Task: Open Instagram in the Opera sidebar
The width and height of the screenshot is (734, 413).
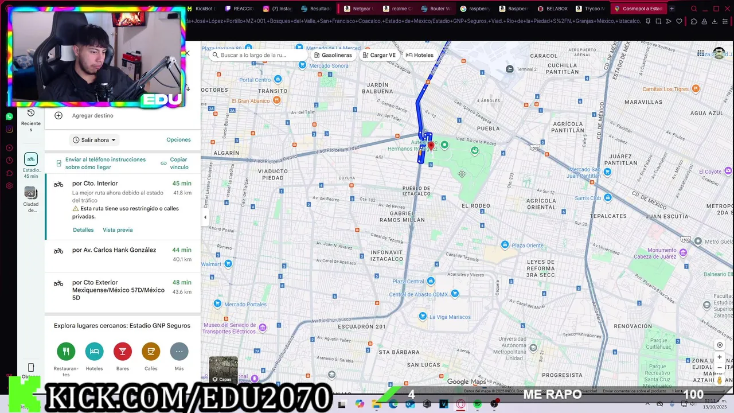Action: coord(9,129)
